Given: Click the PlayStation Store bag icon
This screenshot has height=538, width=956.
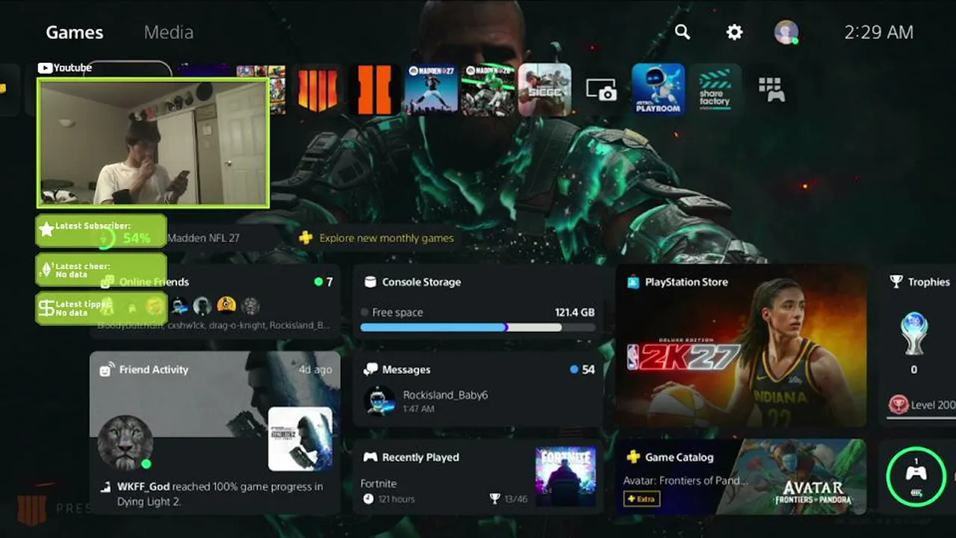Looking at the screenshot, I should tap(633, 282).
